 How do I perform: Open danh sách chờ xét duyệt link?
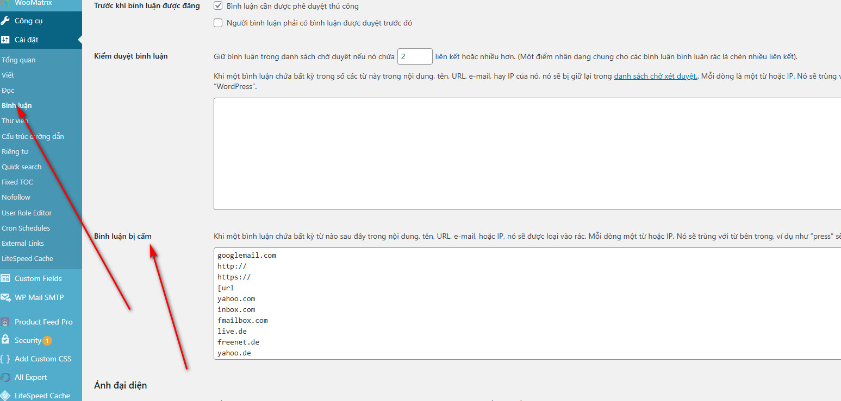coord(655,76)
